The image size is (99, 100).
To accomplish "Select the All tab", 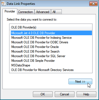I will [x=56, y=12].
